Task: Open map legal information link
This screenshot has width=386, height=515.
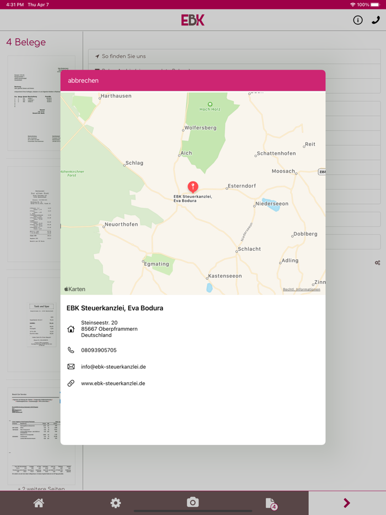Action: (301, 289)
